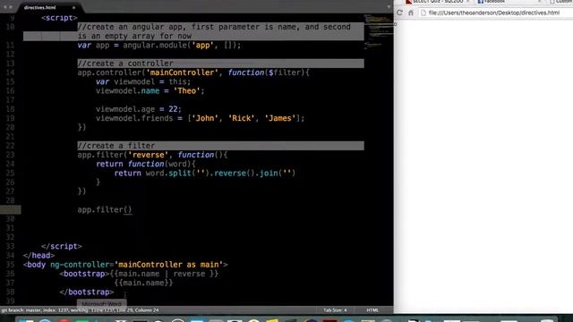Click the 'reverse' filter name string
The image size is (573, 322).
coord(148,155)
